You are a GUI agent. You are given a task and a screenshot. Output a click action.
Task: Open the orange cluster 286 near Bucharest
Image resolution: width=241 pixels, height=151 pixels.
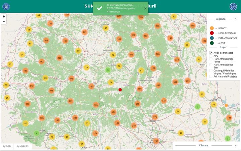coord(156,141)
